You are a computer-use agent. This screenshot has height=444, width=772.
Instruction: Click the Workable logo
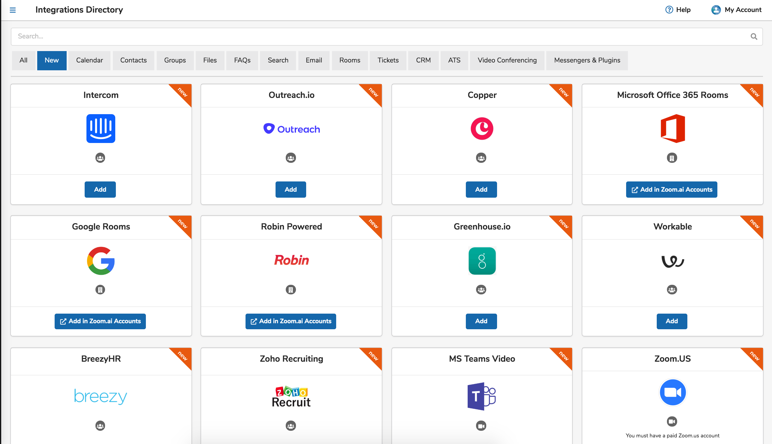[x=672, y=261]
